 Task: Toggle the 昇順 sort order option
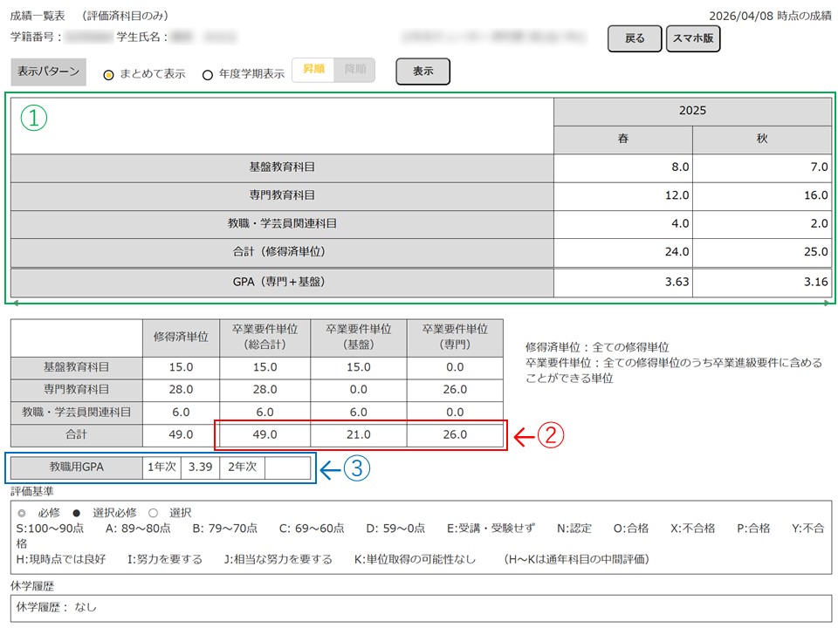click(313, 70)
